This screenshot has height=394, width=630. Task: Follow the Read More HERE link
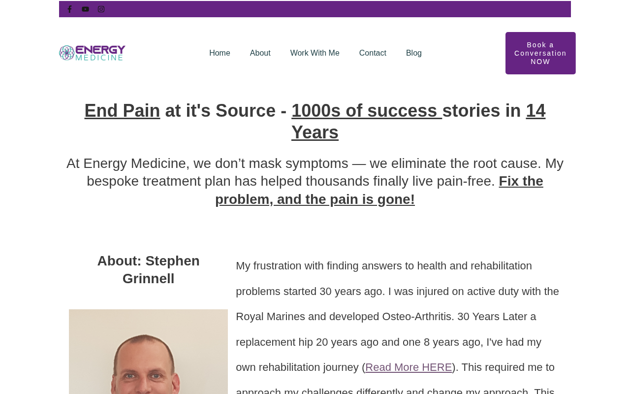(x=409, y=367)
